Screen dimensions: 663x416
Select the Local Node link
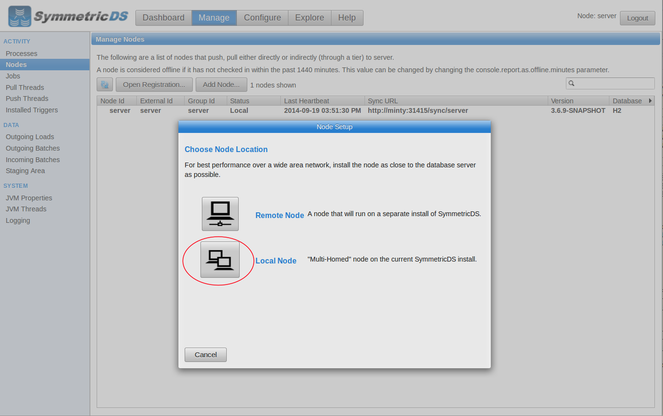[x=276, y=261]
